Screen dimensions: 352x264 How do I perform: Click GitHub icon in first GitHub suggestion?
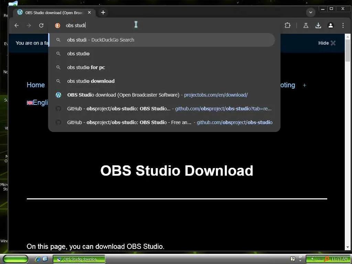click(x=58, y=109)
